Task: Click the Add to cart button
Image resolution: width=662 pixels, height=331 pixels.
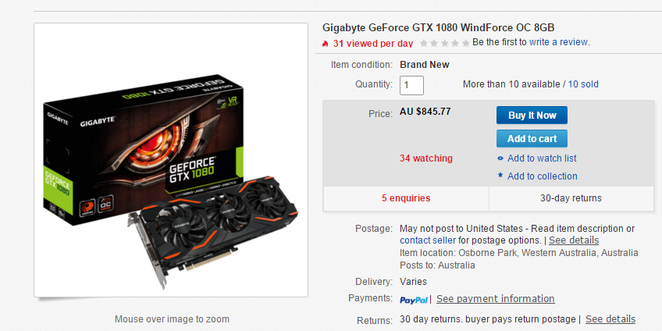Action: coord(532,138)
